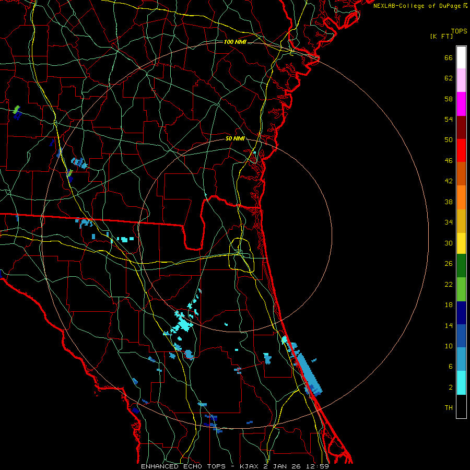Viewport: 470px width, 470px height.
Task: Click the yellow 30 kft legend swatch
Action: tap(461, 243)
